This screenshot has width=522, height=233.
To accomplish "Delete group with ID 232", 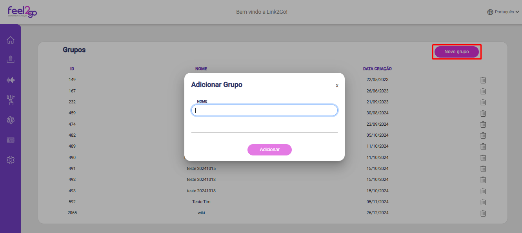I will point(483,102).
